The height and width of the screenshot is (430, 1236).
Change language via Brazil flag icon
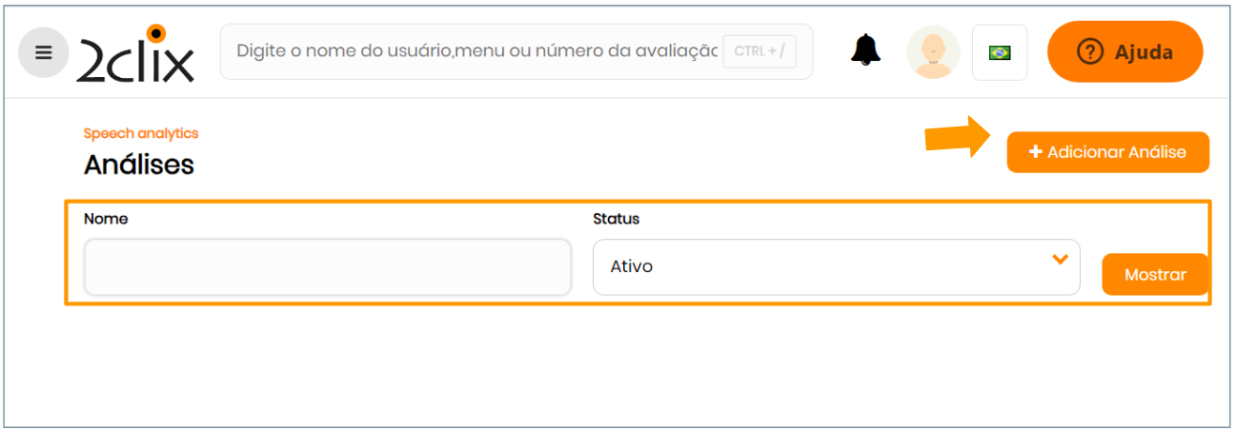pos(1000,52)
